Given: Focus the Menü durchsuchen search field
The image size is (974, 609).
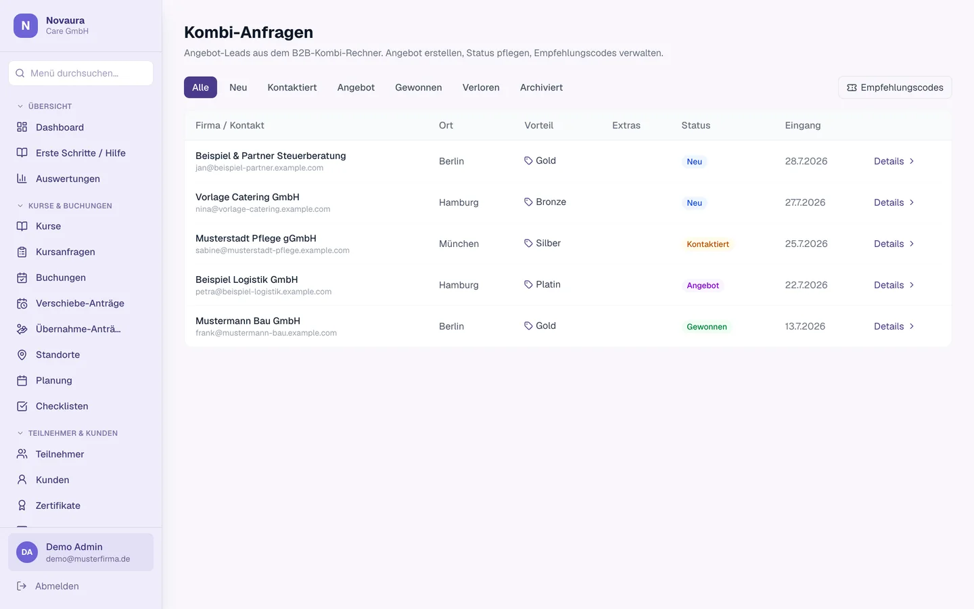Looking at the screenshot, I should pyautogui.click(x=81, y=73).
